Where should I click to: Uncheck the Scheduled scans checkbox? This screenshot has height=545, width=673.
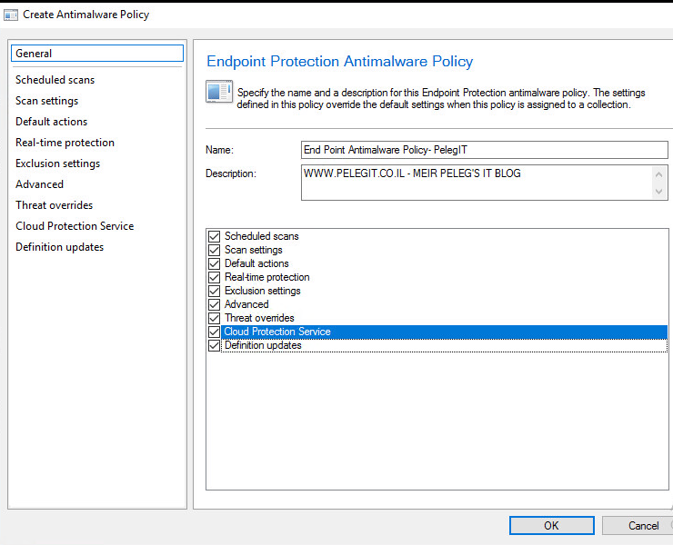point(214,236)
